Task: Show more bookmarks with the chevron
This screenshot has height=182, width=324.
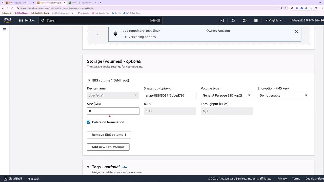Action: [x=73, y=13]
